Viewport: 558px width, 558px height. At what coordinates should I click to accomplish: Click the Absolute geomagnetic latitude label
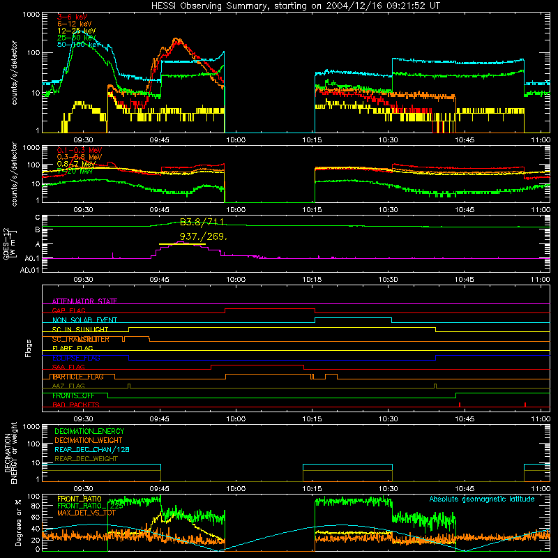coord(482,499)
